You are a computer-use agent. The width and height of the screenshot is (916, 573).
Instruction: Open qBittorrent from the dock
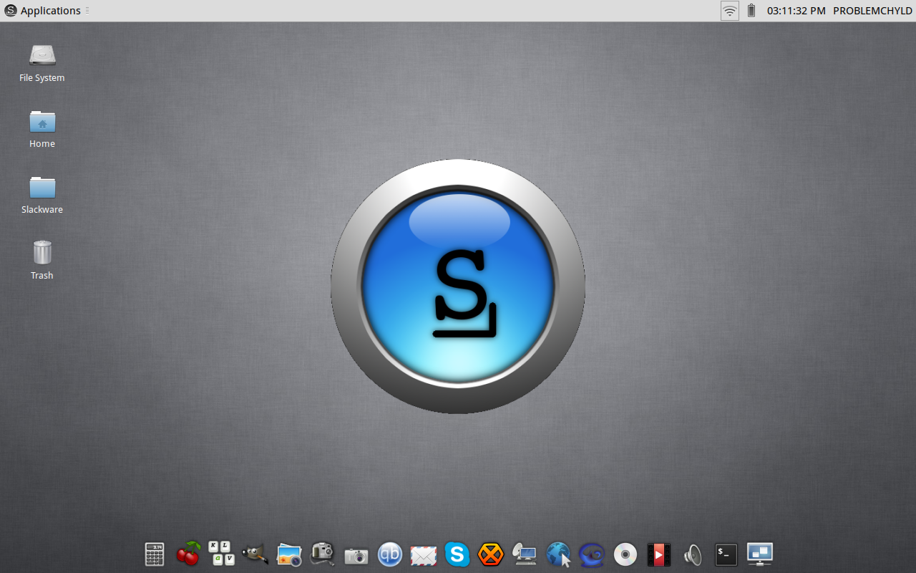coord(390,554)
